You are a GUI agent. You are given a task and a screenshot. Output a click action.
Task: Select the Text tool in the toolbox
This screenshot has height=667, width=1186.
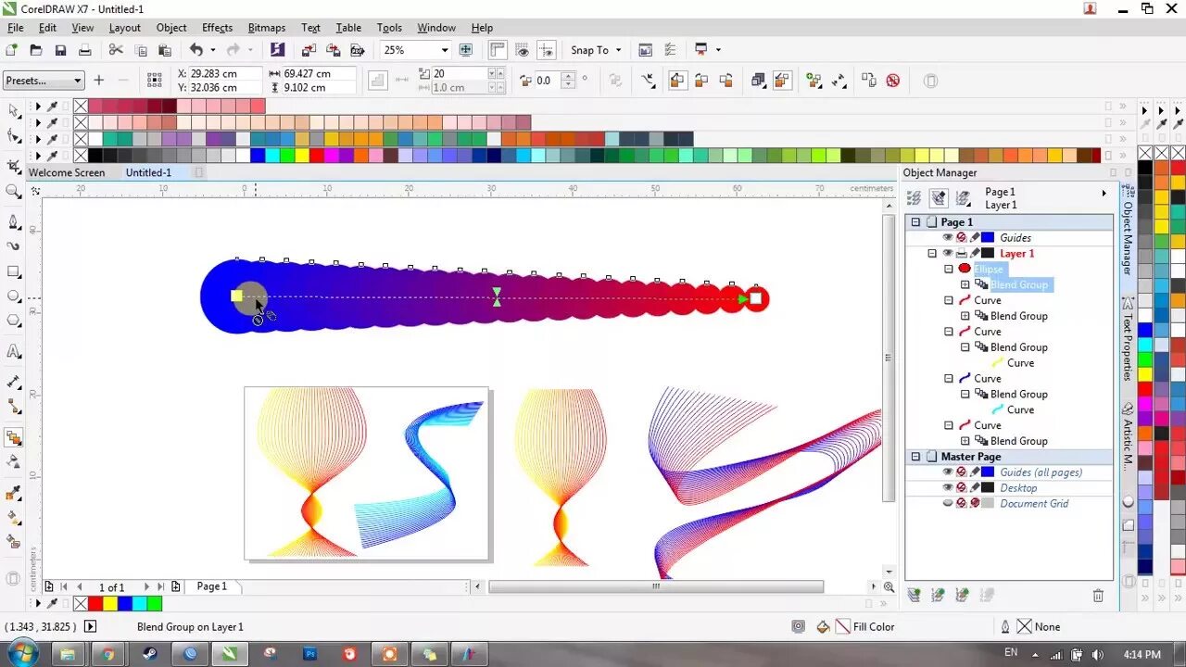[14, 350]
